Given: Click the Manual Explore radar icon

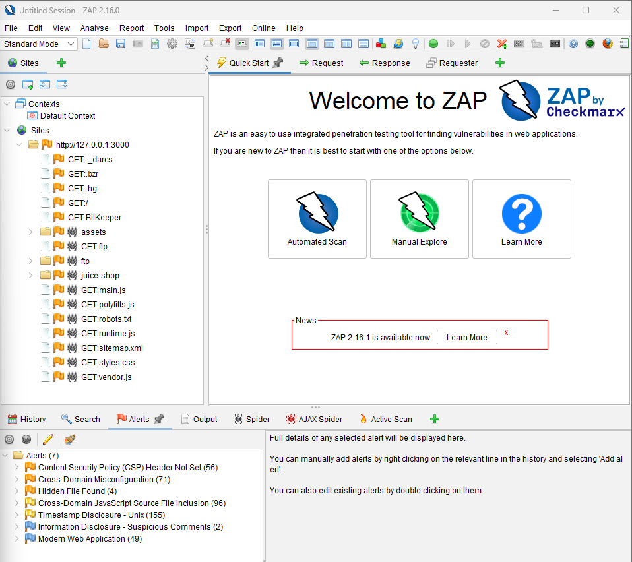Looking at the screenshot, I should pos(419,212).
